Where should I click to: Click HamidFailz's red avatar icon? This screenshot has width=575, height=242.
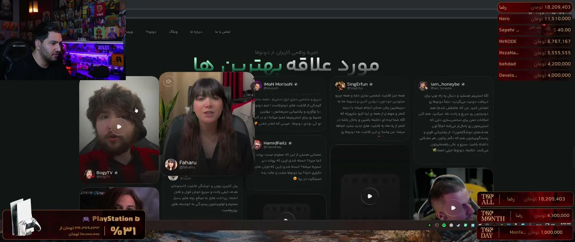(258, 145)
